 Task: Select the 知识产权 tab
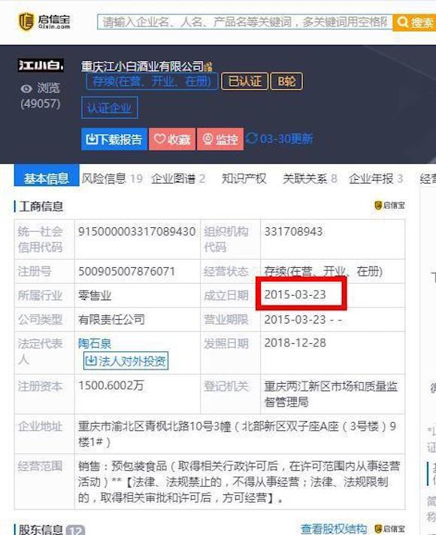(244, 178)
